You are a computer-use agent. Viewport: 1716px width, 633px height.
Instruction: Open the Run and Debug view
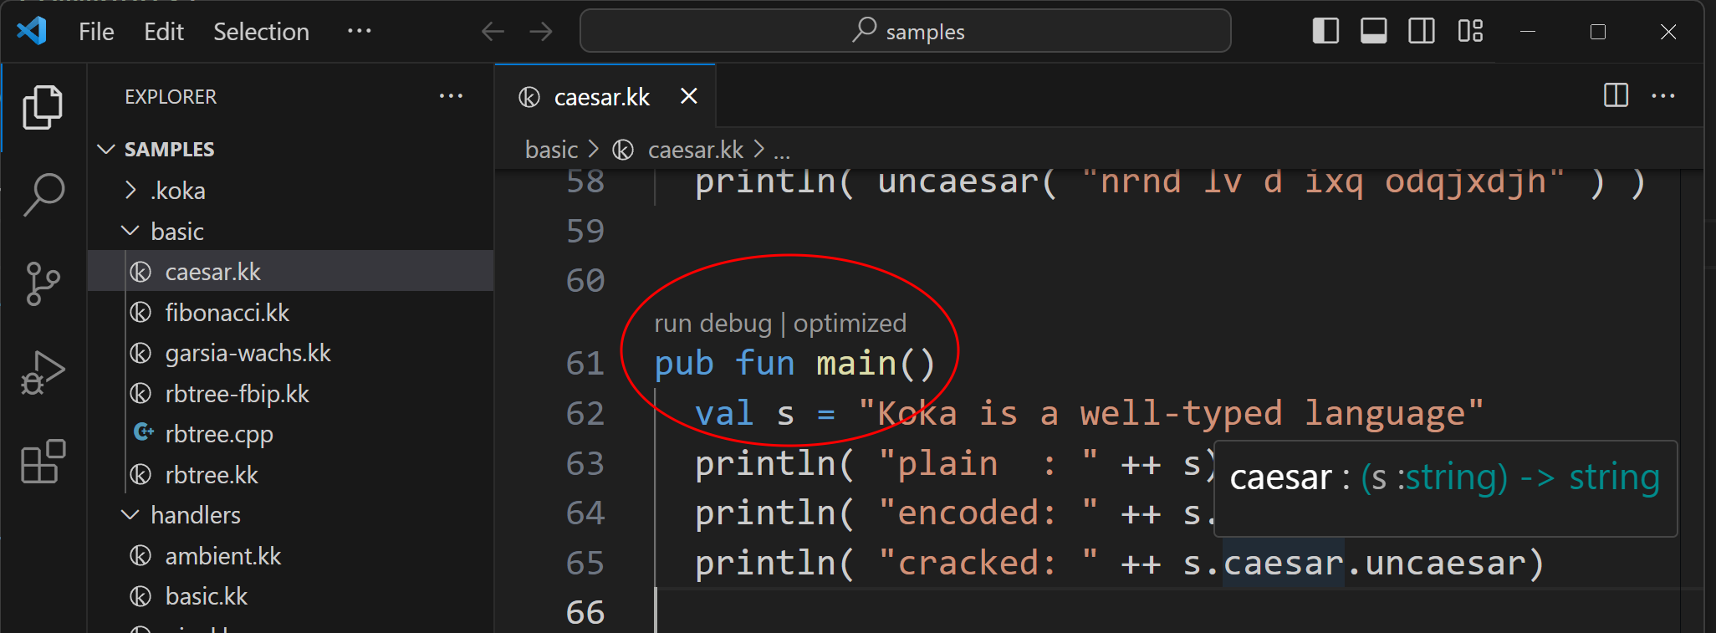pos(43,373)
